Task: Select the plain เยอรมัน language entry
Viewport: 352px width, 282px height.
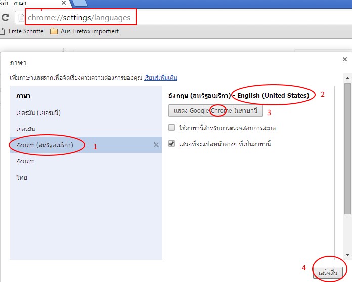Action: coord(29,129)
